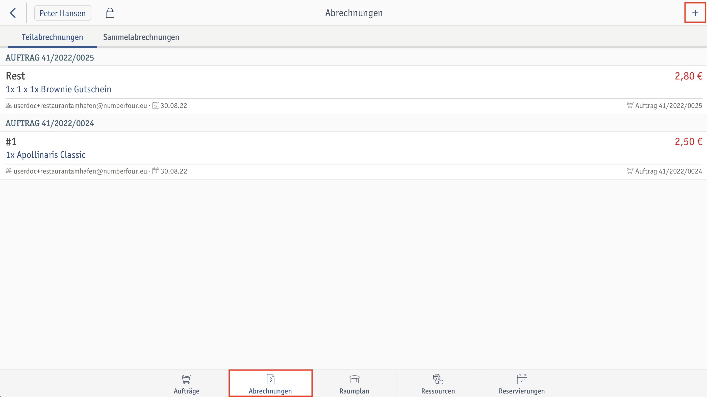Viewport: 707px width, 397px height.
Task: Click the AUFTRAG 41/2022/0025 section header
Action: (50, 58)
